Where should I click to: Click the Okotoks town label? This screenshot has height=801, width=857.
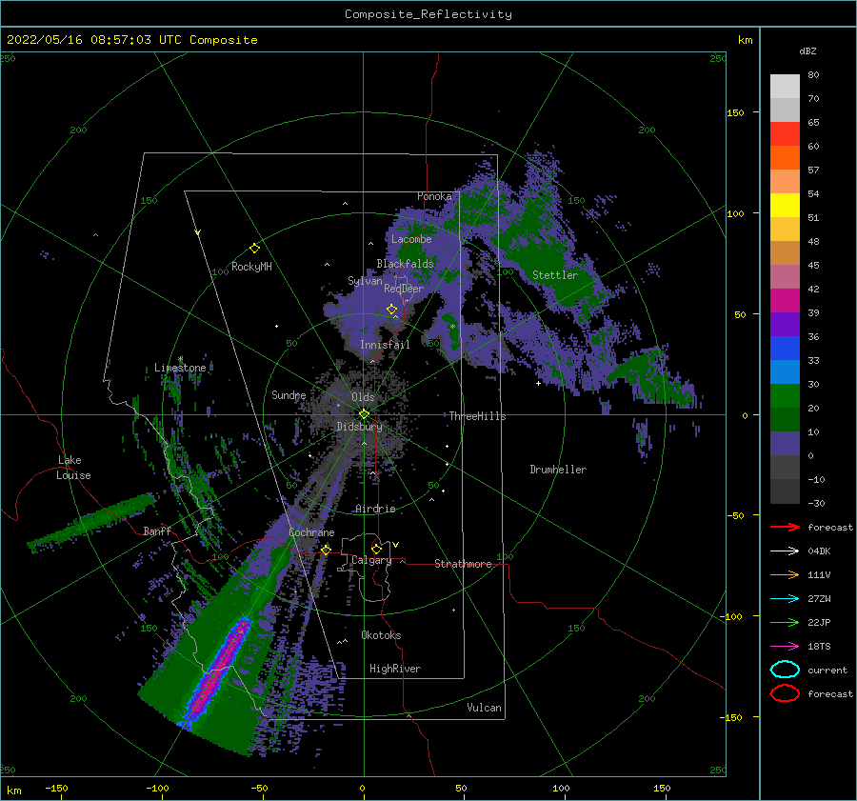click(381, 635)
